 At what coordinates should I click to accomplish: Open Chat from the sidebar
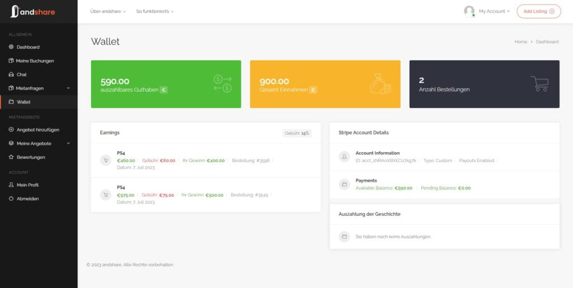21,74
